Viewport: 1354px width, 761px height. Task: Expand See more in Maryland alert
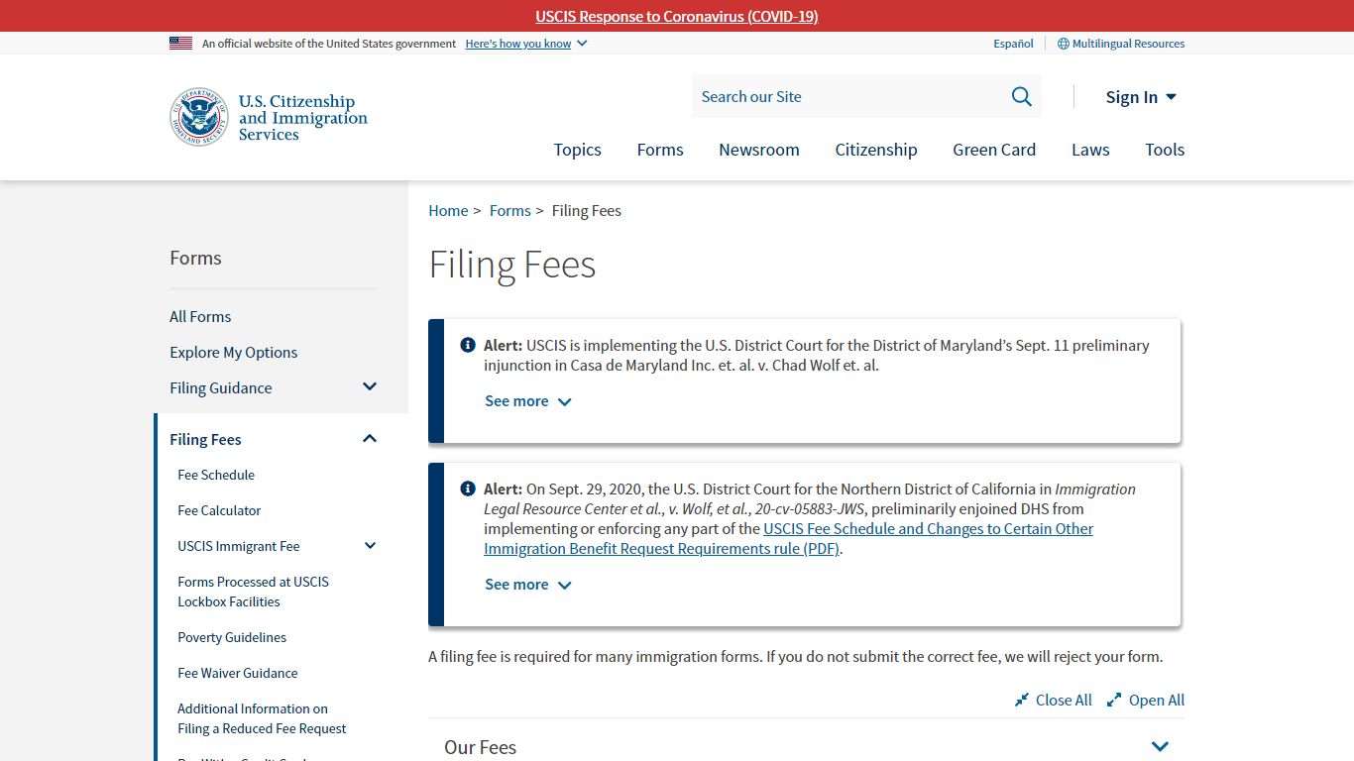pyautogui.click(x=528, y=401)
